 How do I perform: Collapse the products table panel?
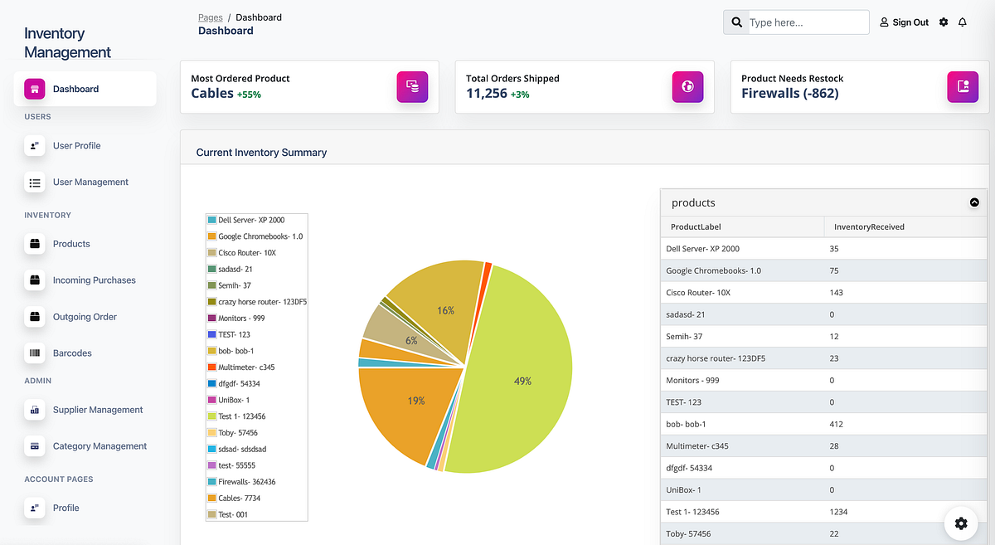pyautogui.click(x=974, y=202)
